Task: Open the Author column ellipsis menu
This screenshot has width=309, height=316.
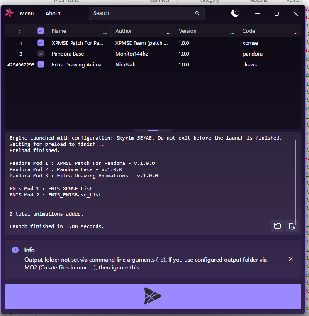Action: click(169, 34)
